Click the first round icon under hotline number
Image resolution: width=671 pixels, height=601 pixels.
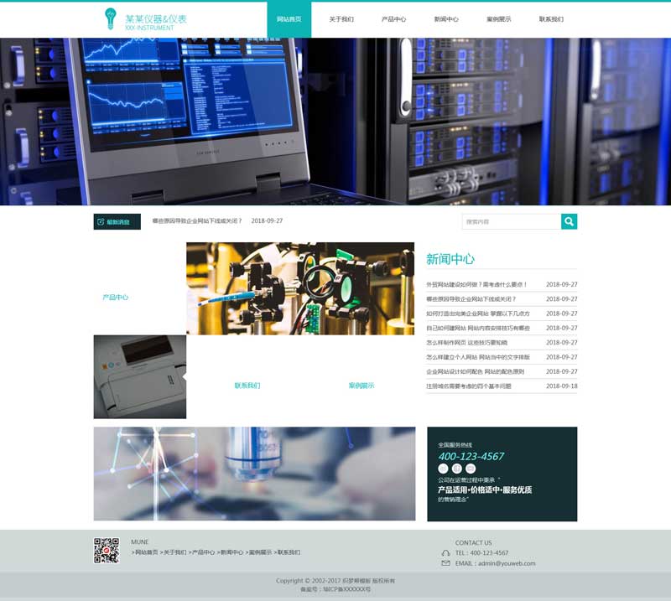443,469
